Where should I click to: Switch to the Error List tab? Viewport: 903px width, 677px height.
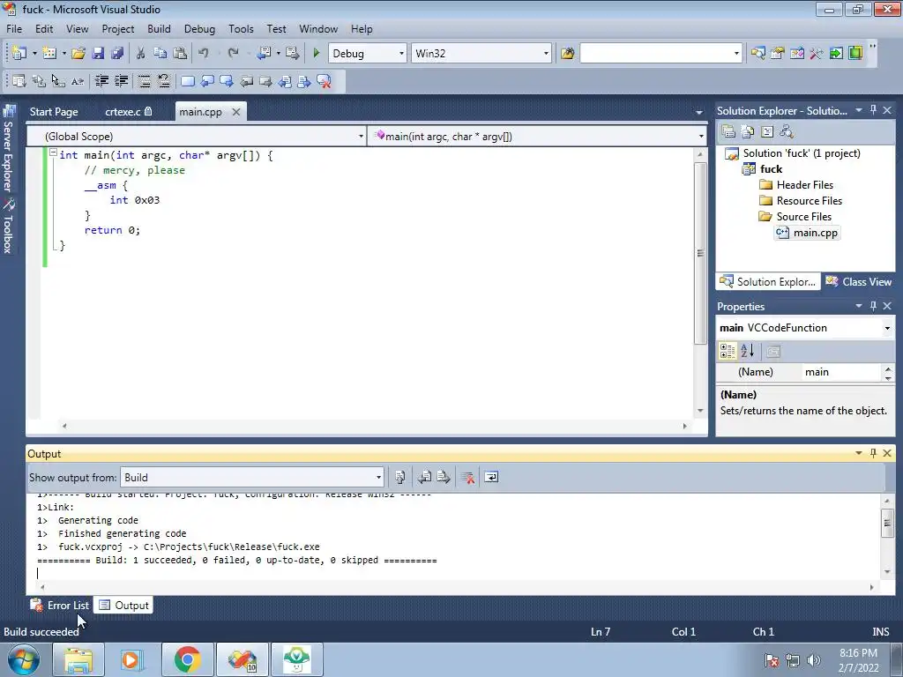(x=60, y=605)
